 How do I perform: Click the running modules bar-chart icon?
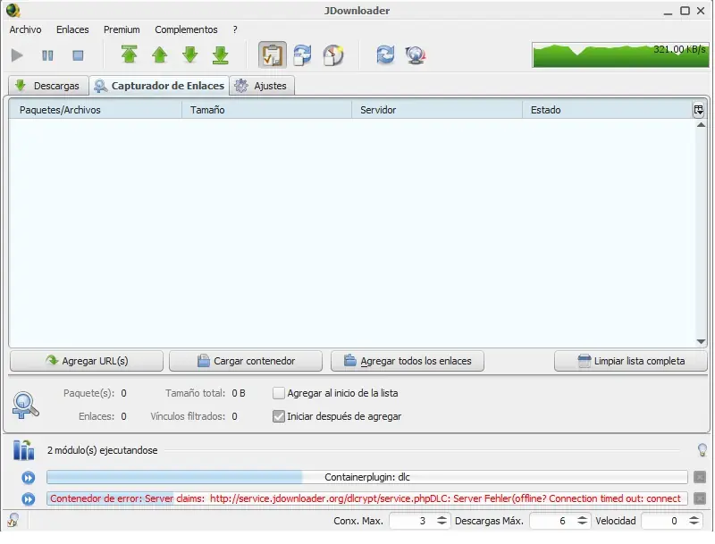coord(24,450)
